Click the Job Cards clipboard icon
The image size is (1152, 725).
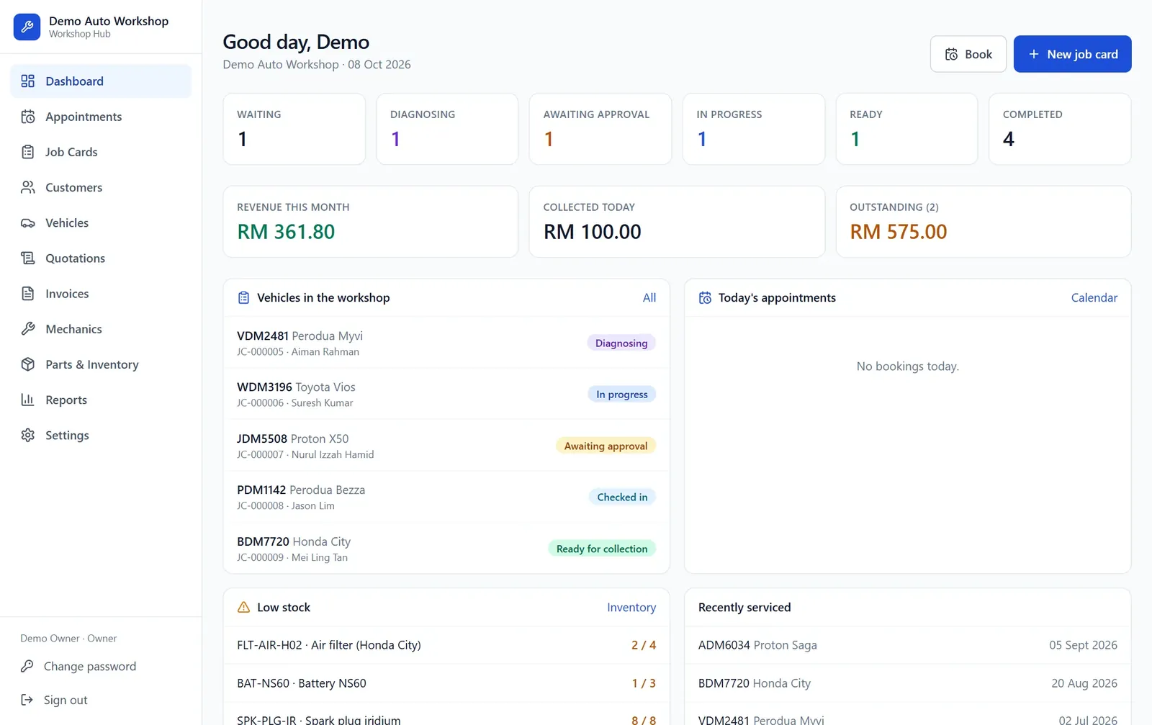(x=28, y=152)
